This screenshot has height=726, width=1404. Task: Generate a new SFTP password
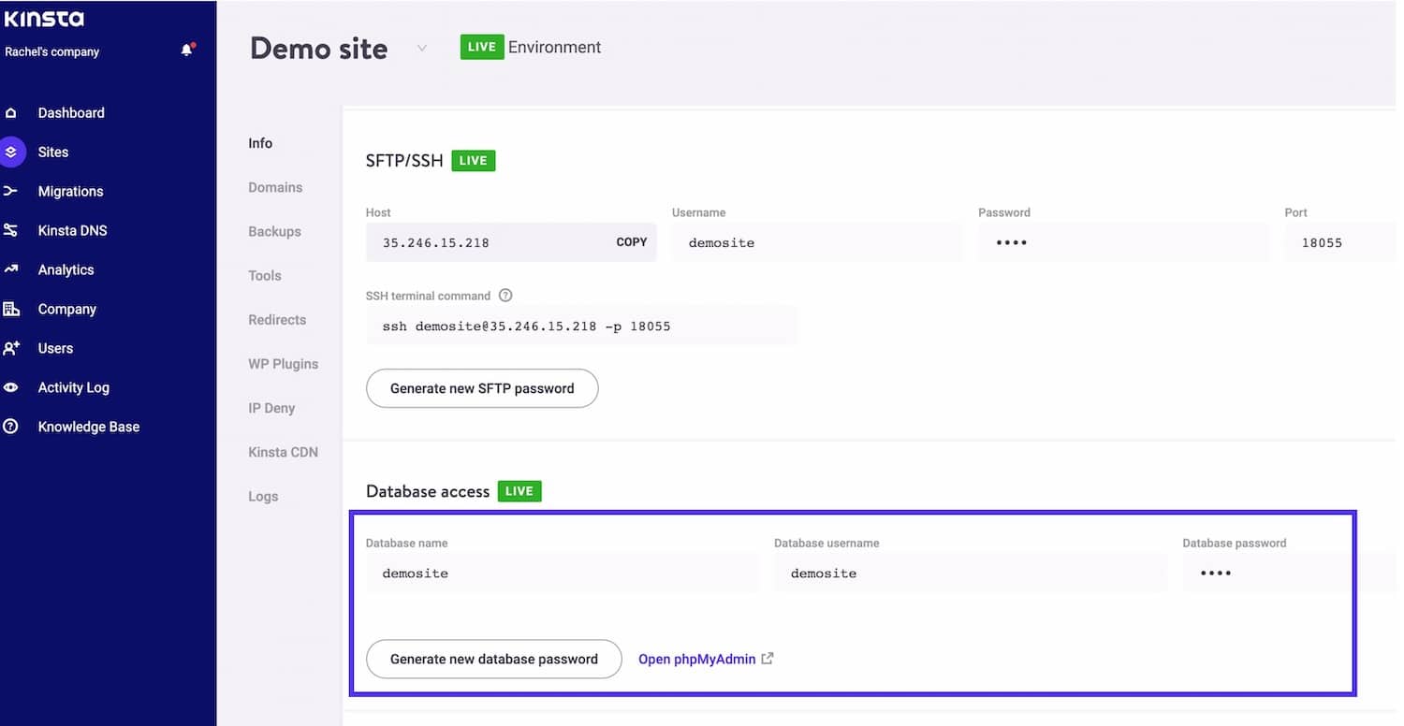tap(481, 388)
